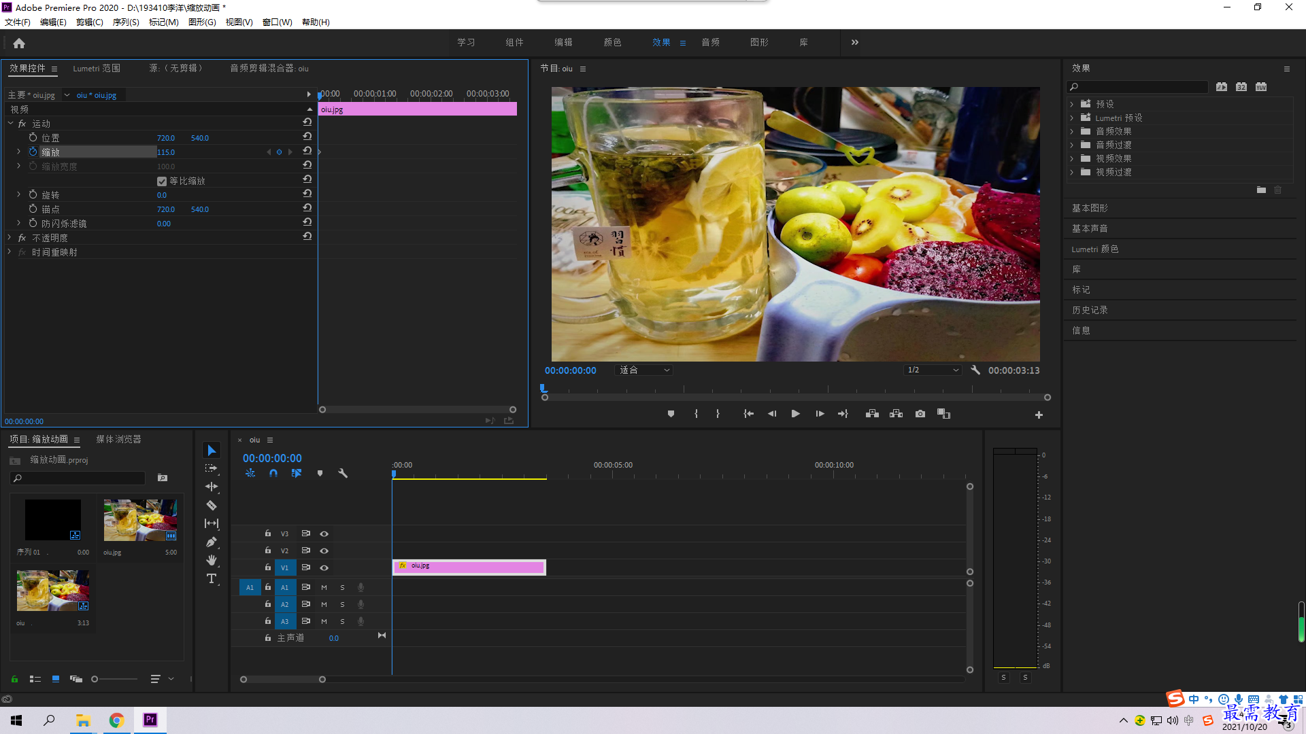Switch to Color (颜色) workspace
This screenshot has width=1306, height=734.
tap(612, 42)
